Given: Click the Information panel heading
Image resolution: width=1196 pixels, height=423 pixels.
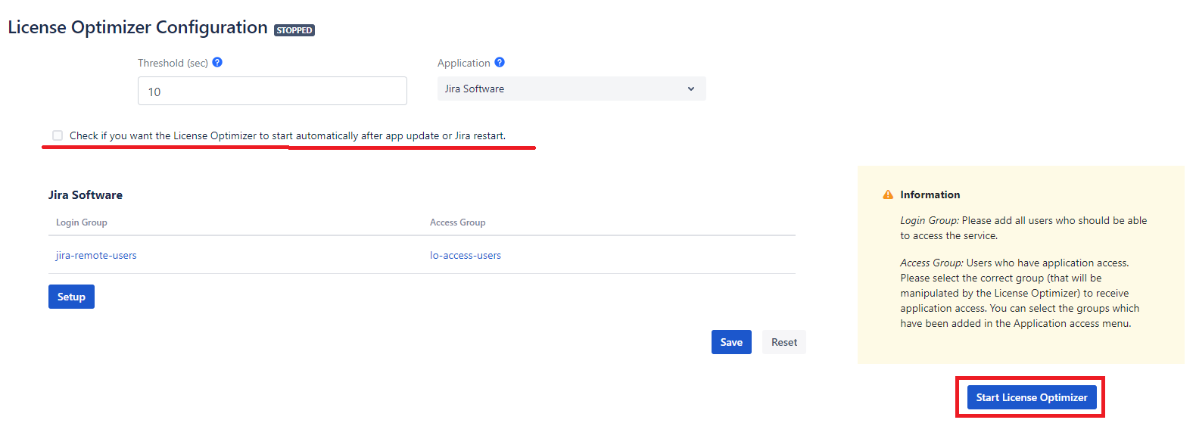Looking at the screenshot, I should 930,194.
